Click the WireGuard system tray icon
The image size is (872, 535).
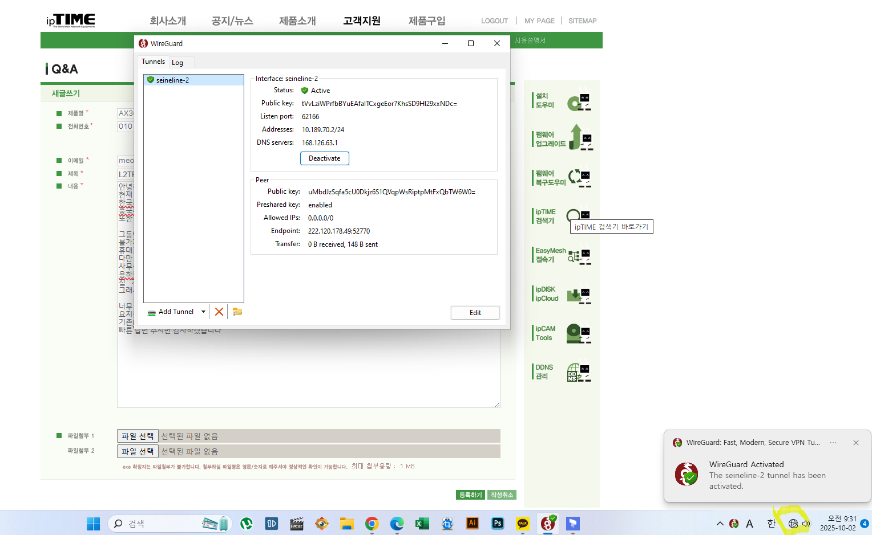click(734, 524)
